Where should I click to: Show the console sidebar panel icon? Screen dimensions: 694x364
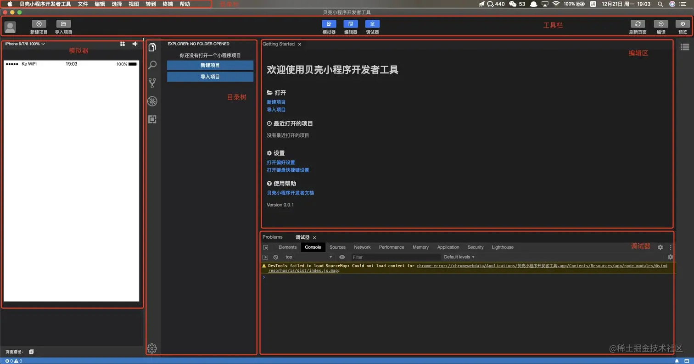click(265, 257)
